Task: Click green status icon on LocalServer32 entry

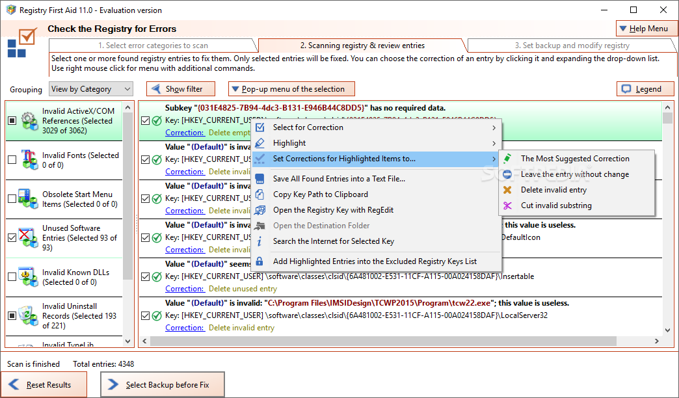Action: pos(157,315)
